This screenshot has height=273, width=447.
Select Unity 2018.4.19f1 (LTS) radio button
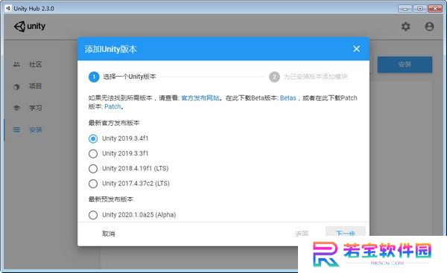pyautogui.click(x=93, y=169)
